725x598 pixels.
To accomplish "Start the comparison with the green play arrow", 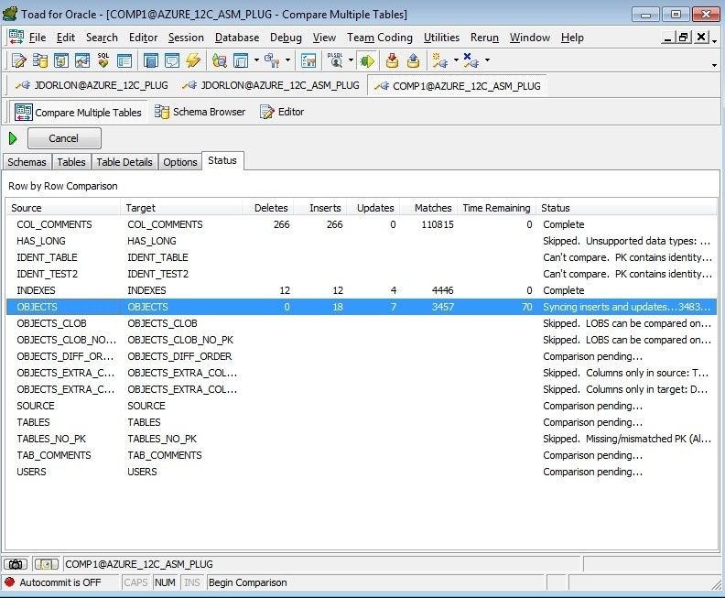I will 13,138.
